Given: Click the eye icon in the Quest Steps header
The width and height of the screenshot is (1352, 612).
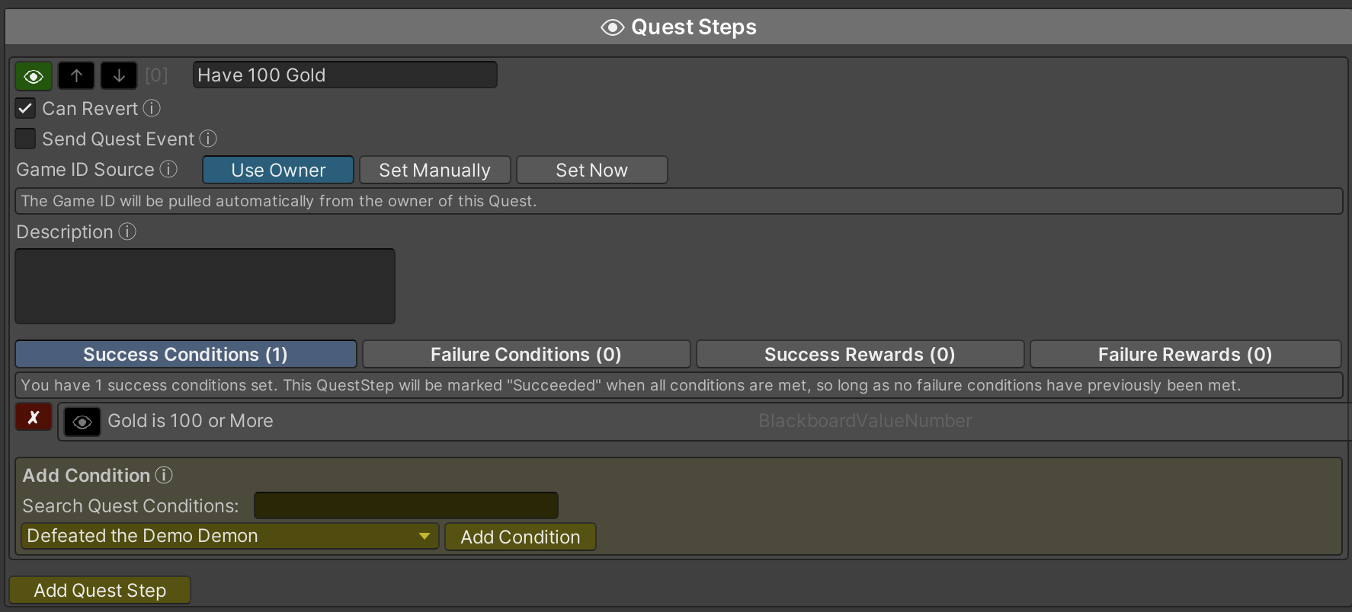Looking at the screenshot, I should (612, 27).
